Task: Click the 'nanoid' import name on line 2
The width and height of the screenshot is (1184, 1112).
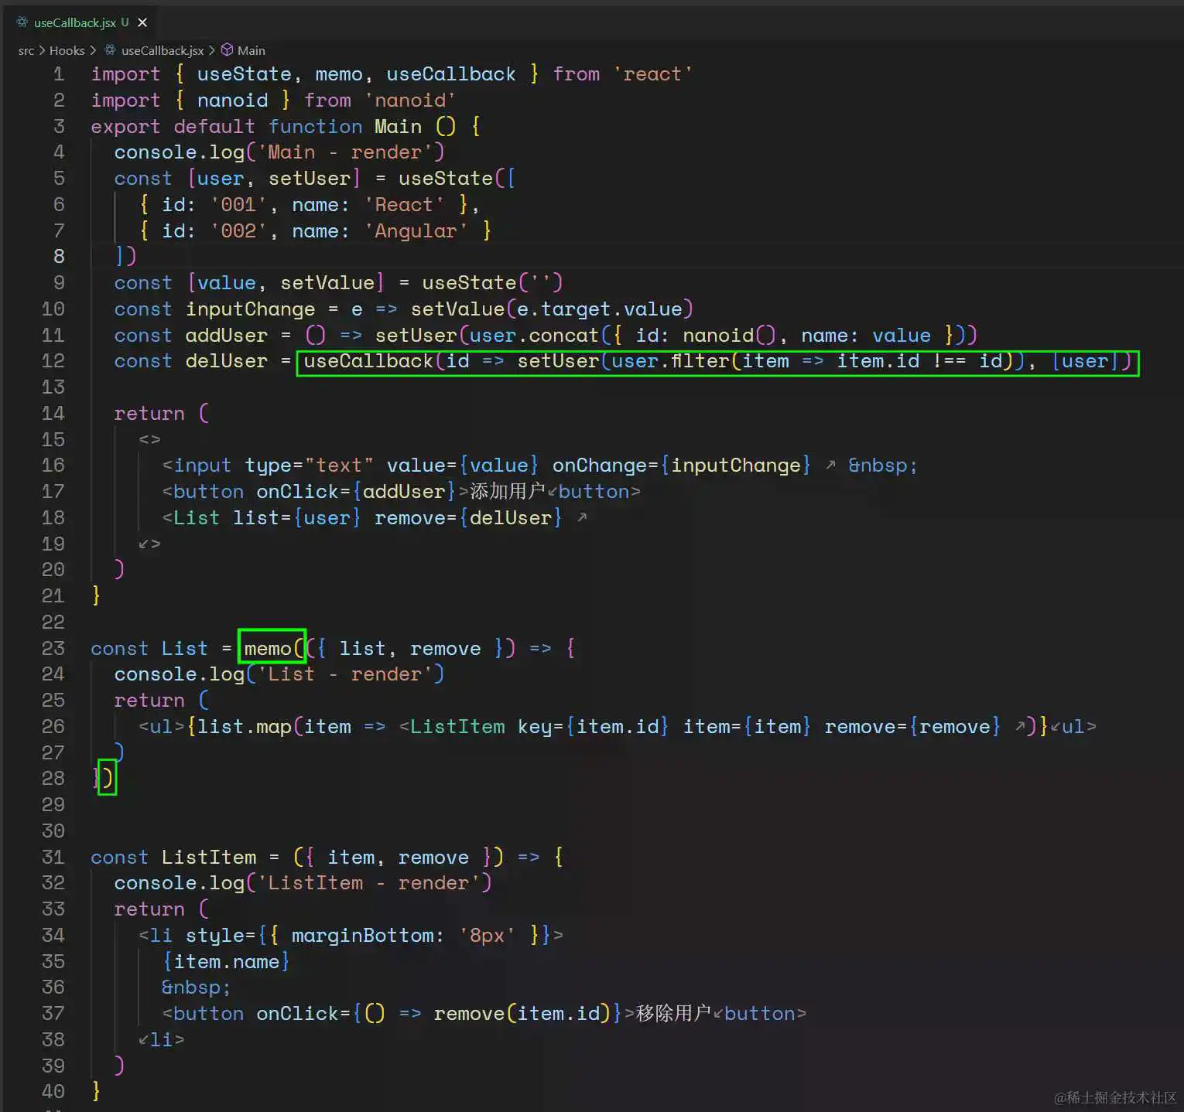Action: 232,101
